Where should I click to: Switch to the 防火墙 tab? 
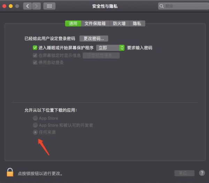click(x=119, y=23)
